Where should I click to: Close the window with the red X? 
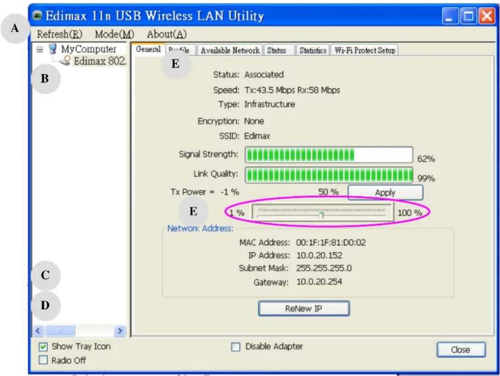tap(487, 16)
